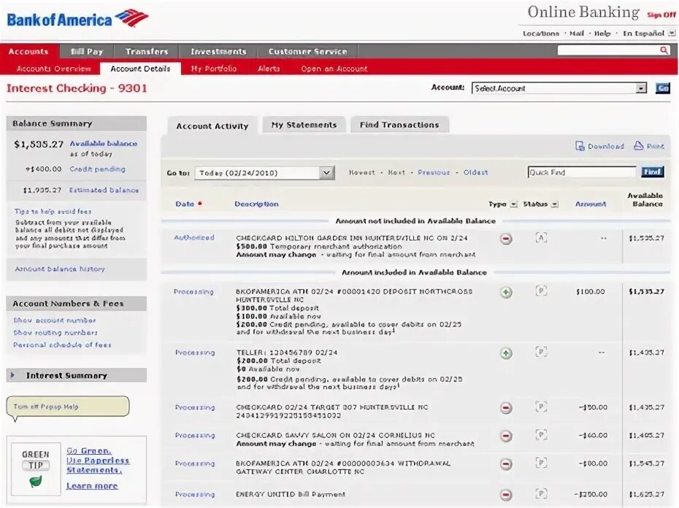Click Tips to help avoid fees link

(53, 212)
